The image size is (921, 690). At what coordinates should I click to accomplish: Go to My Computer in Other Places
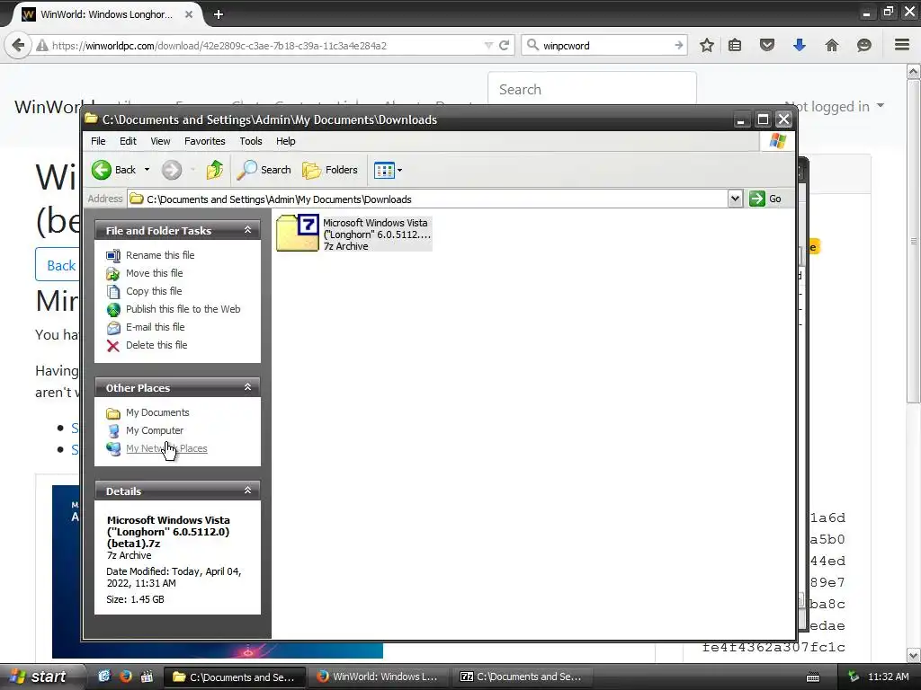point(155,430)
